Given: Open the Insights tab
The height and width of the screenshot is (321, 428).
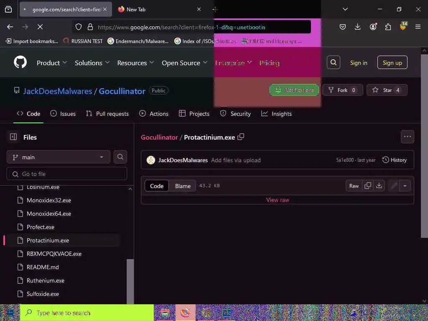Looking at the screenshot, I should (276, 114).
